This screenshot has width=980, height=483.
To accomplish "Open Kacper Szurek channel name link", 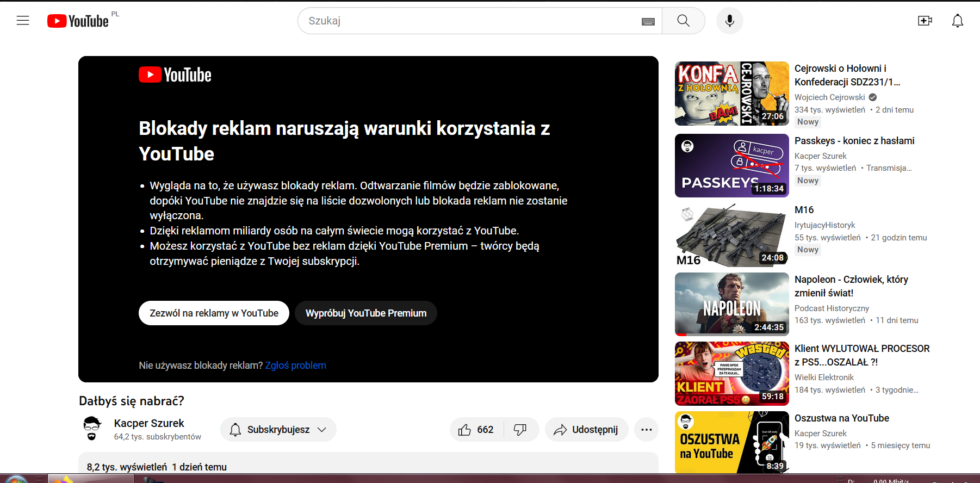I will click(x=149, y=423).
